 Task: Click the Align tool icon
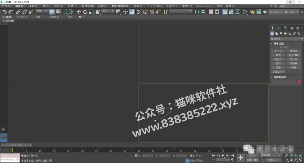point(203,12)
